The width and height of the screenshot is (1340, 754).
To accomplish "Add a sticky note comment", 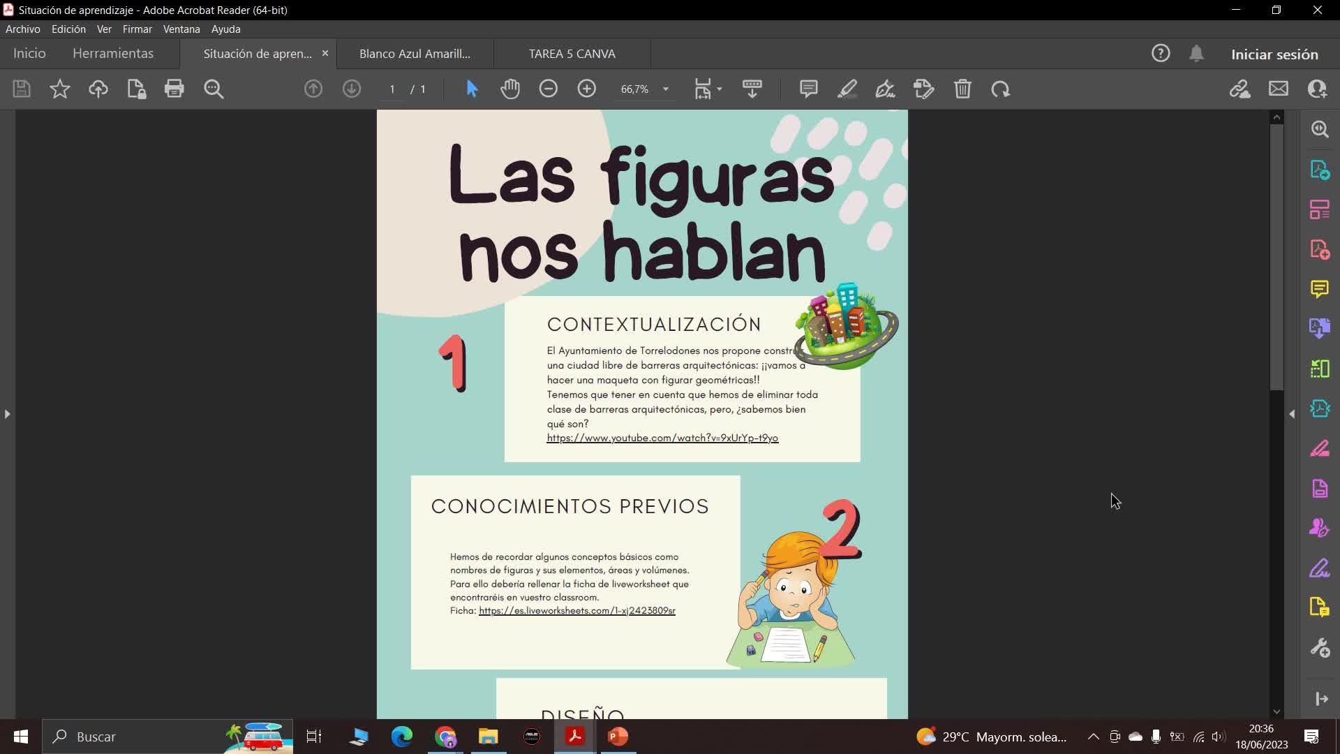I will [x=808, y=89].
